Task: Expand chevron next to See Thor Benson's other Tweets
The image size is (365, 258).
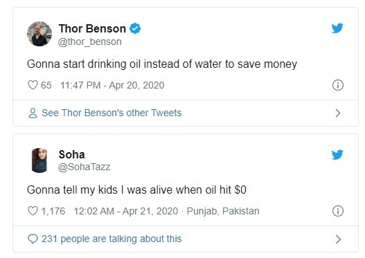Action: 338,113
